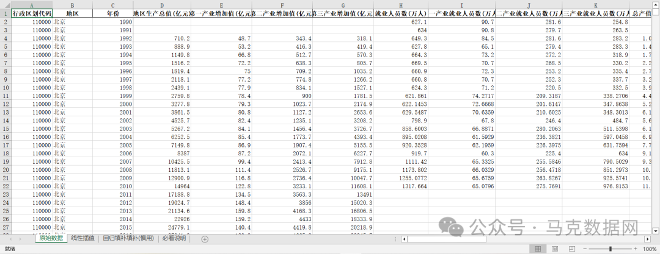Image resolution: width=660 pixels, height=254 pixels.
Task: Select tertiary industry cell 318.1
Action: (x=343, y=38)
